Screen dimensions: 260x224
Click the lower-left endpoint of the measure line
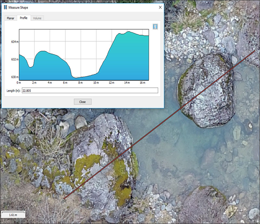(x=63, y=199)
